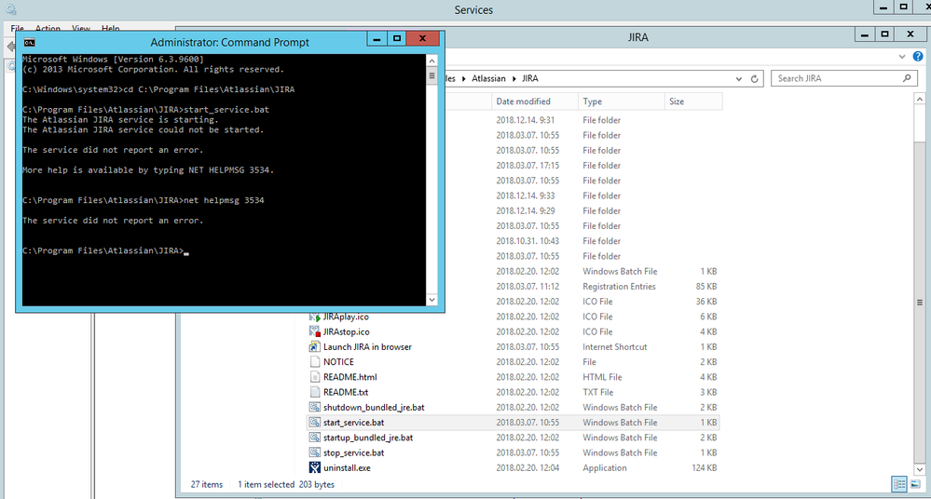
Task: Click the Services window gear icon
Action: (10, 9)
